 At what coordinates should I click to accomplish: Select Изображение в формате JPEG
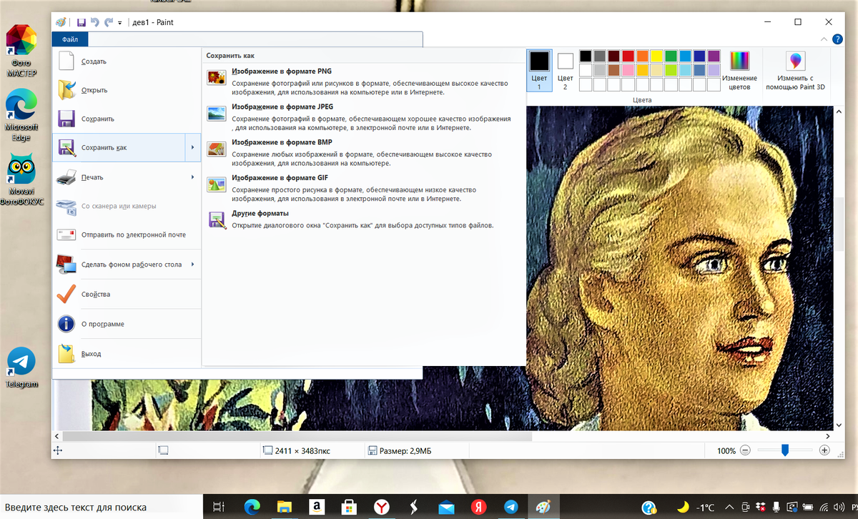point(283,107)
